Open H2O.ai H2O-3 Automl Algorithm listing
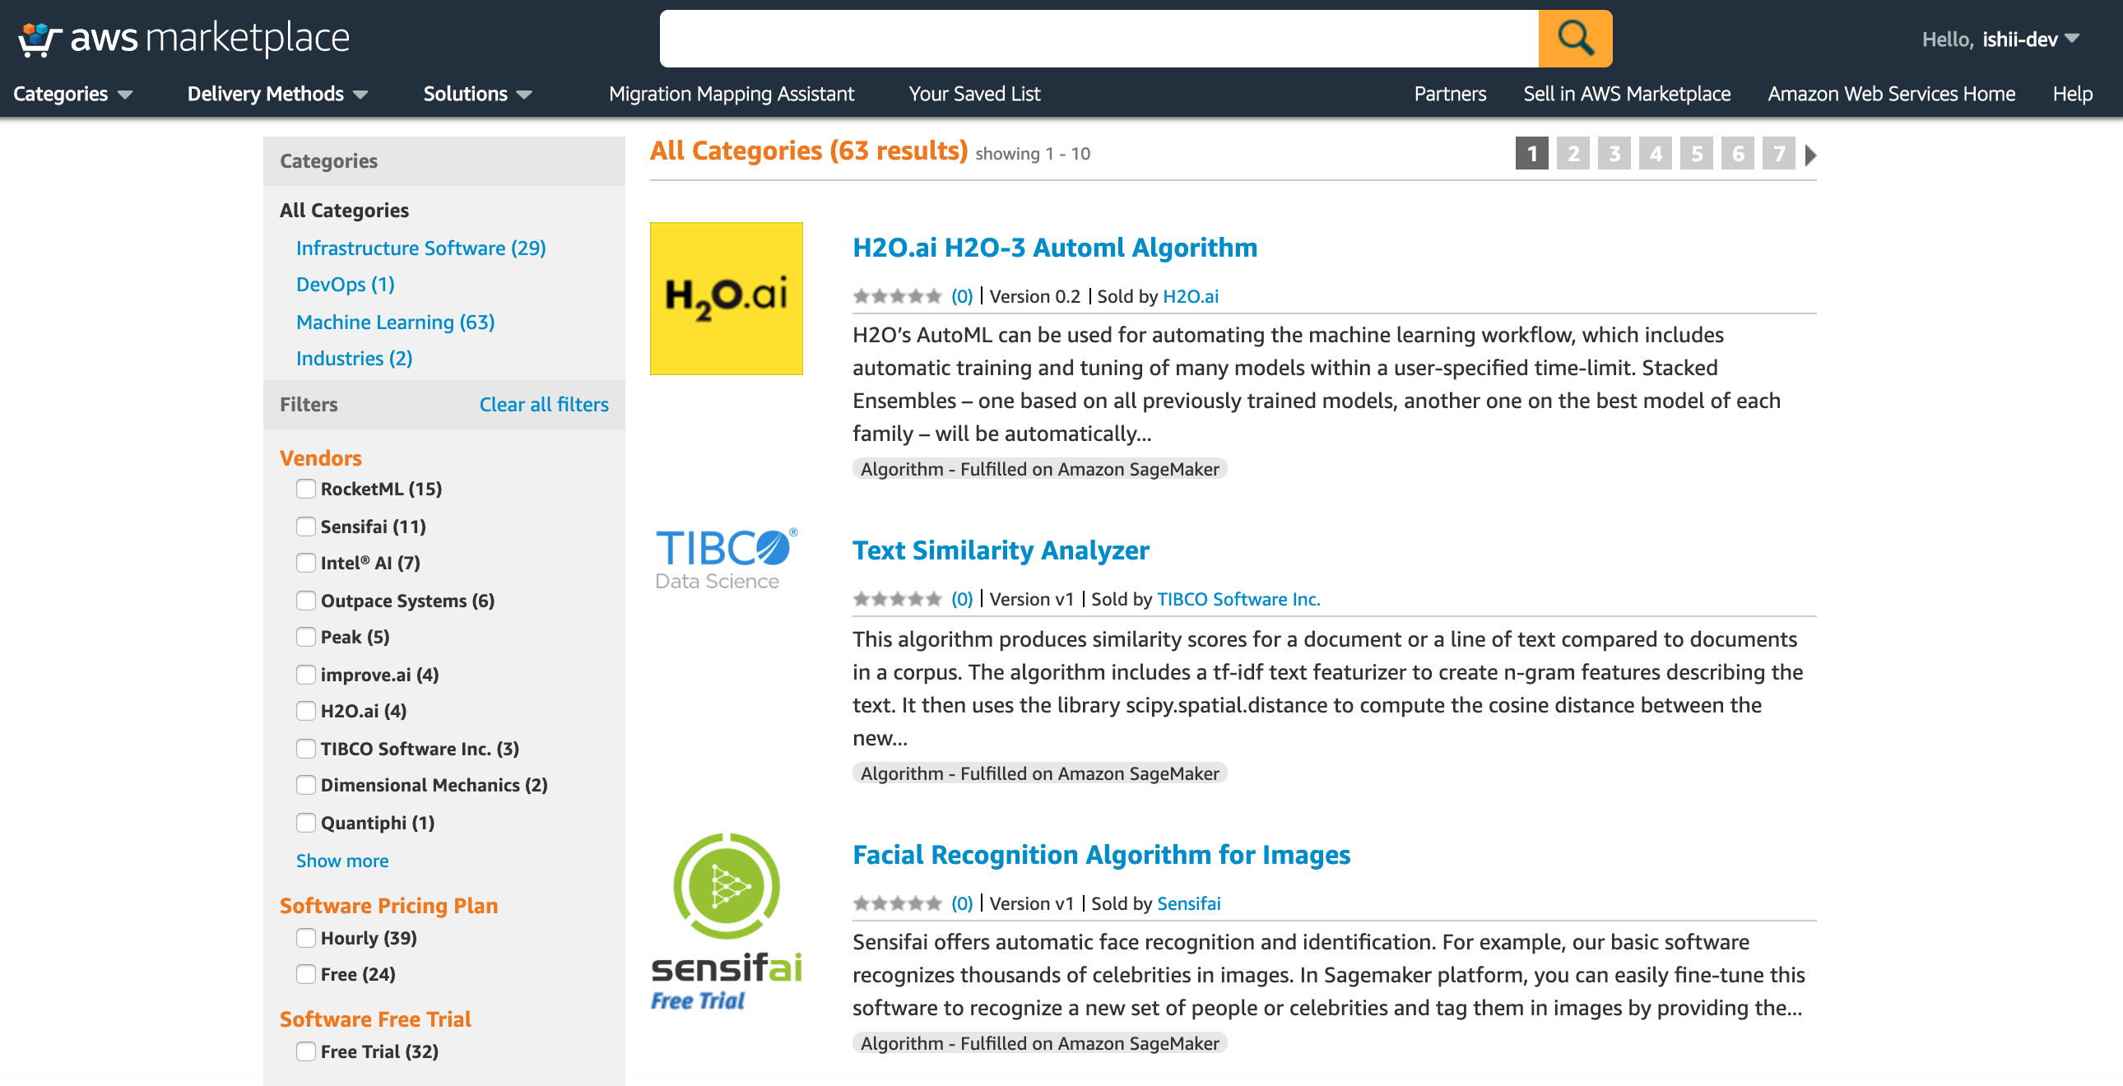This screenshot has width=2123, height=1086. (1054, 247)
